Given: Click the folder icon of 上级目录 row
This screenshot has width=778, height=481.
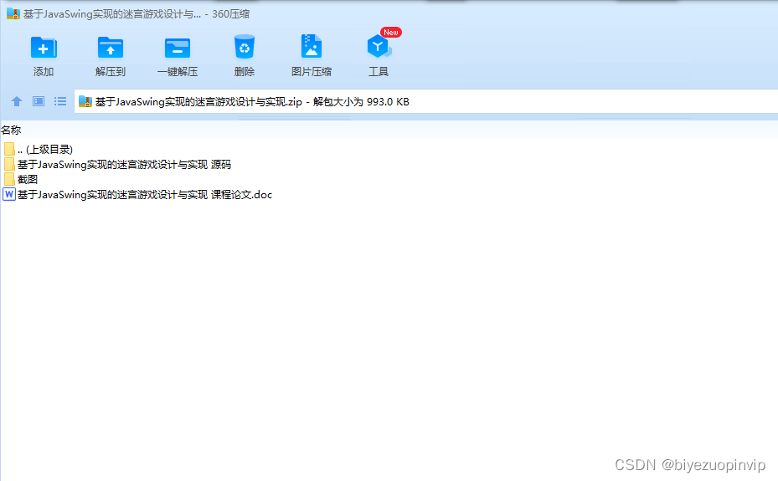Looking at the screenshot, I should 9,149.
